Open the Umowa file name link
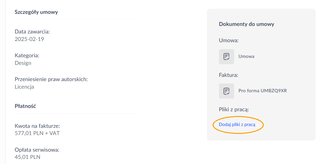 [246, 56]
